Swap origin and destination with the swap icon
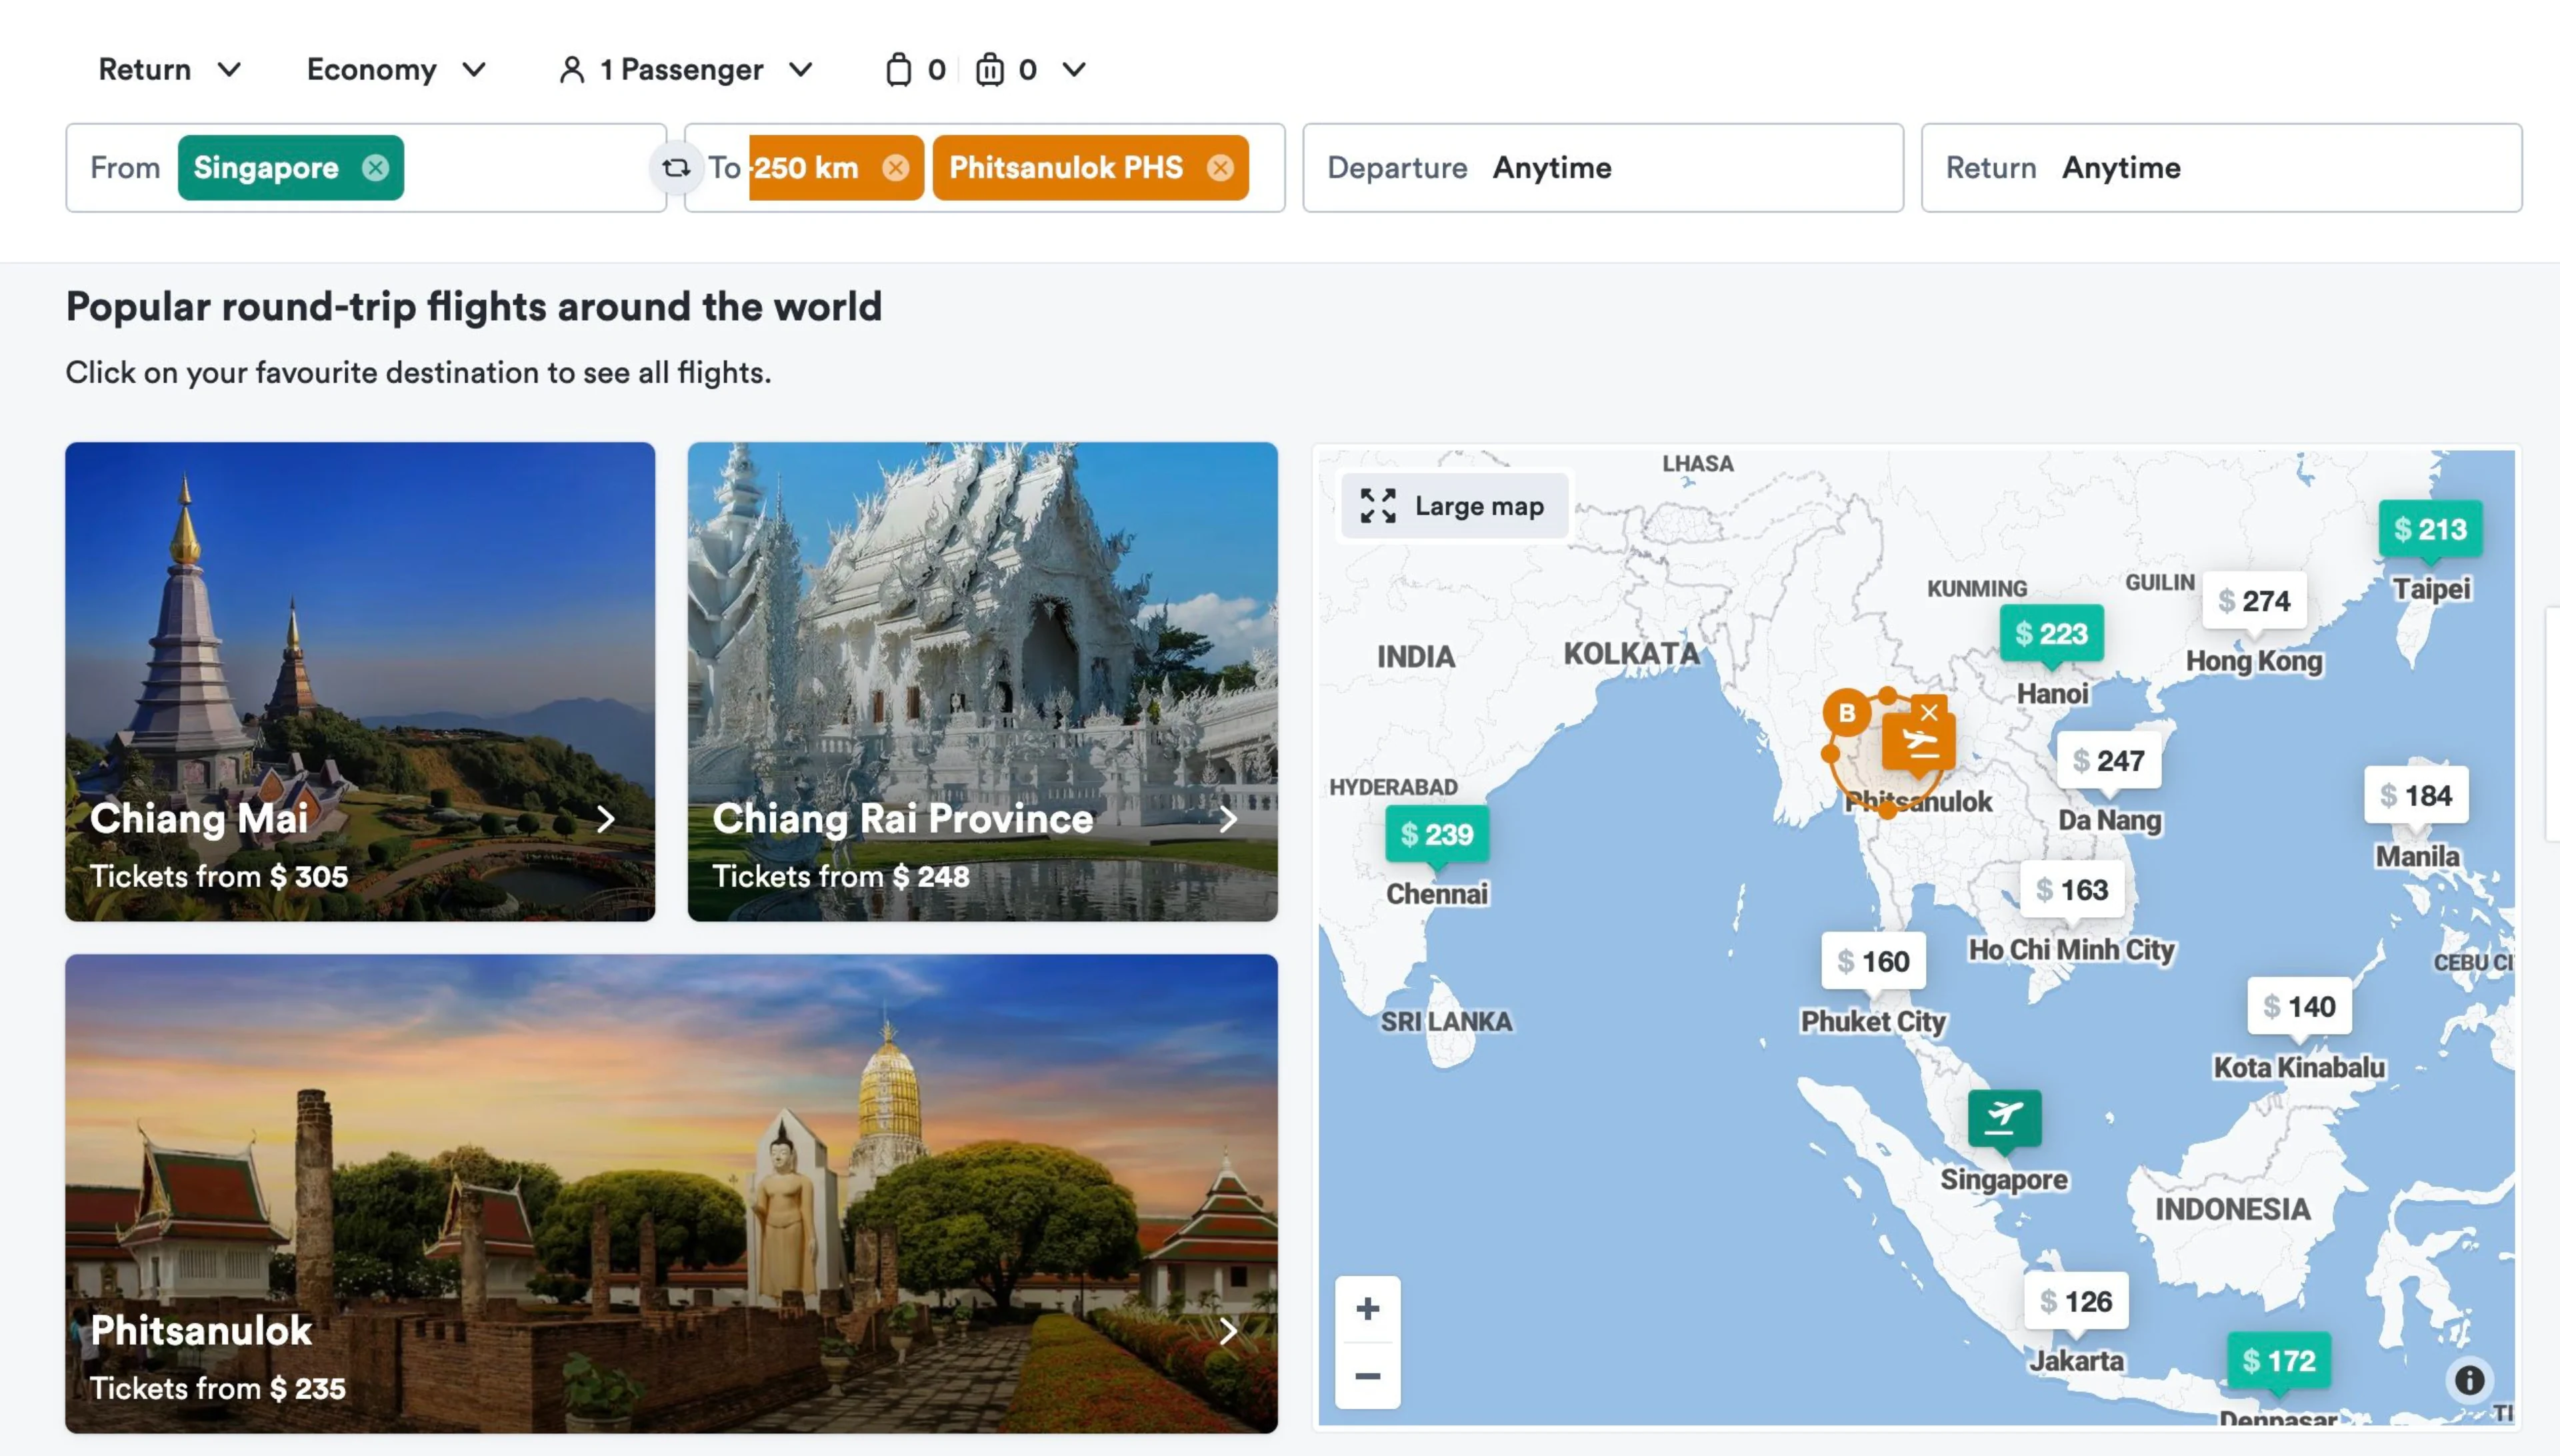 coord(676,168)
